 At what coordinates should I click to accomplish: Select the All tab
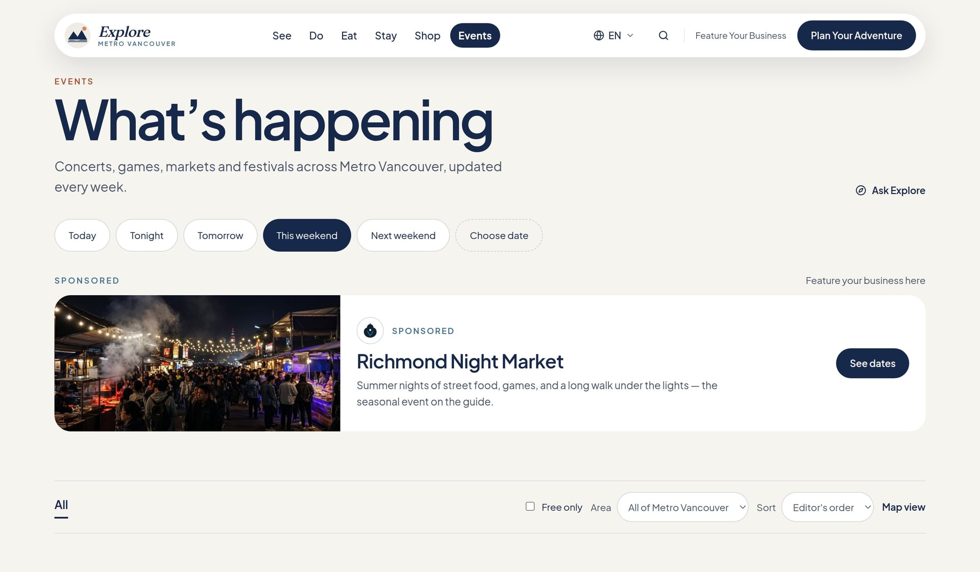[61, 505]
